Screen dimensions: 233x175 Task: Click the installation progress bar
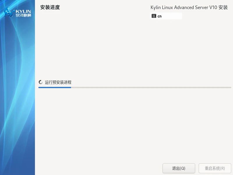[135, 87]
